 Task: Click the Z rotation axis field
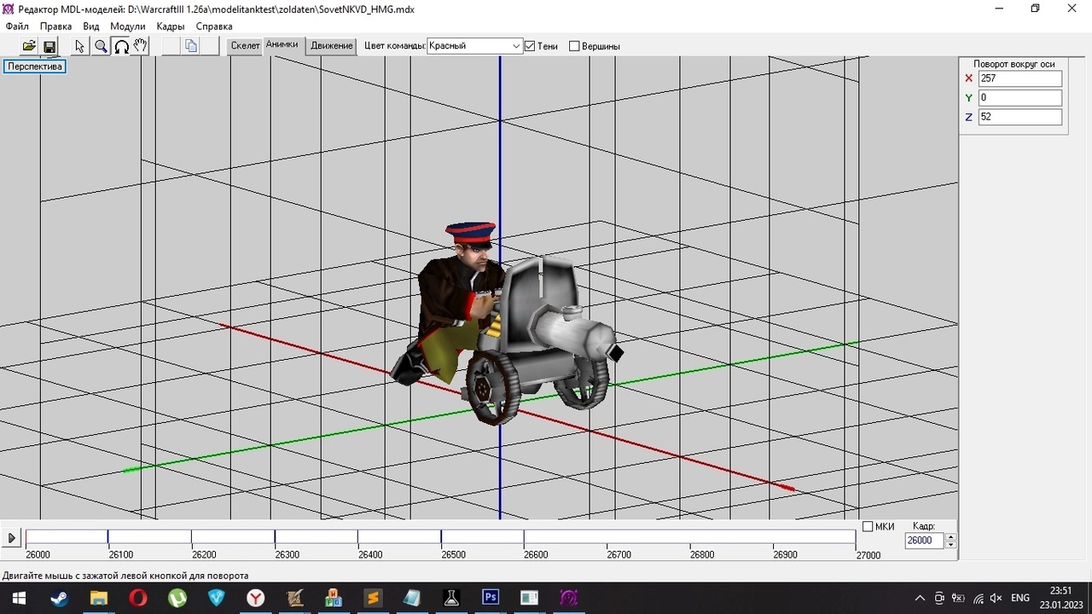click(x=1020, y=117)
